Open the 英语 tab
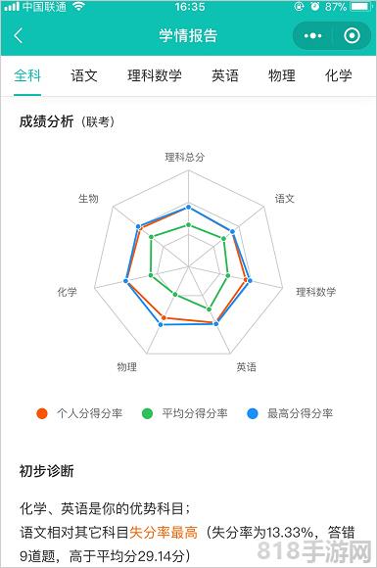This screenshot has height=568, width=377. pos(225,75)
